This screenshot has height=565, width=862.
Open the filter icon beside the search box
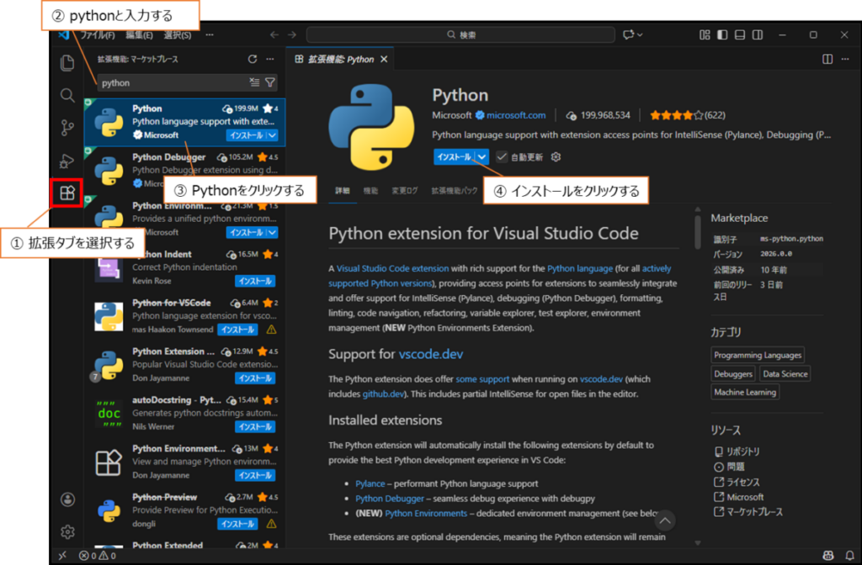tap(269, 82)
